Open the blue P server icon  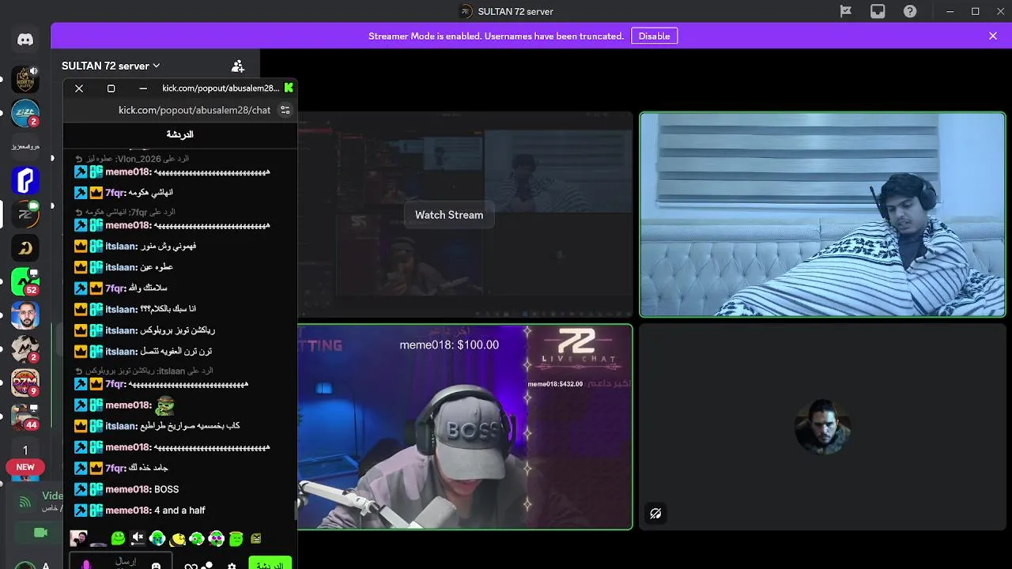(x=25, y=180)
